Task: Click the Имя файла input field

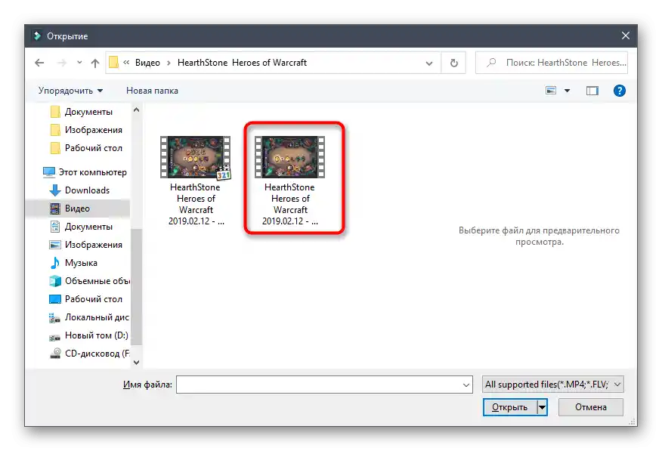Action: click(324, 385)
